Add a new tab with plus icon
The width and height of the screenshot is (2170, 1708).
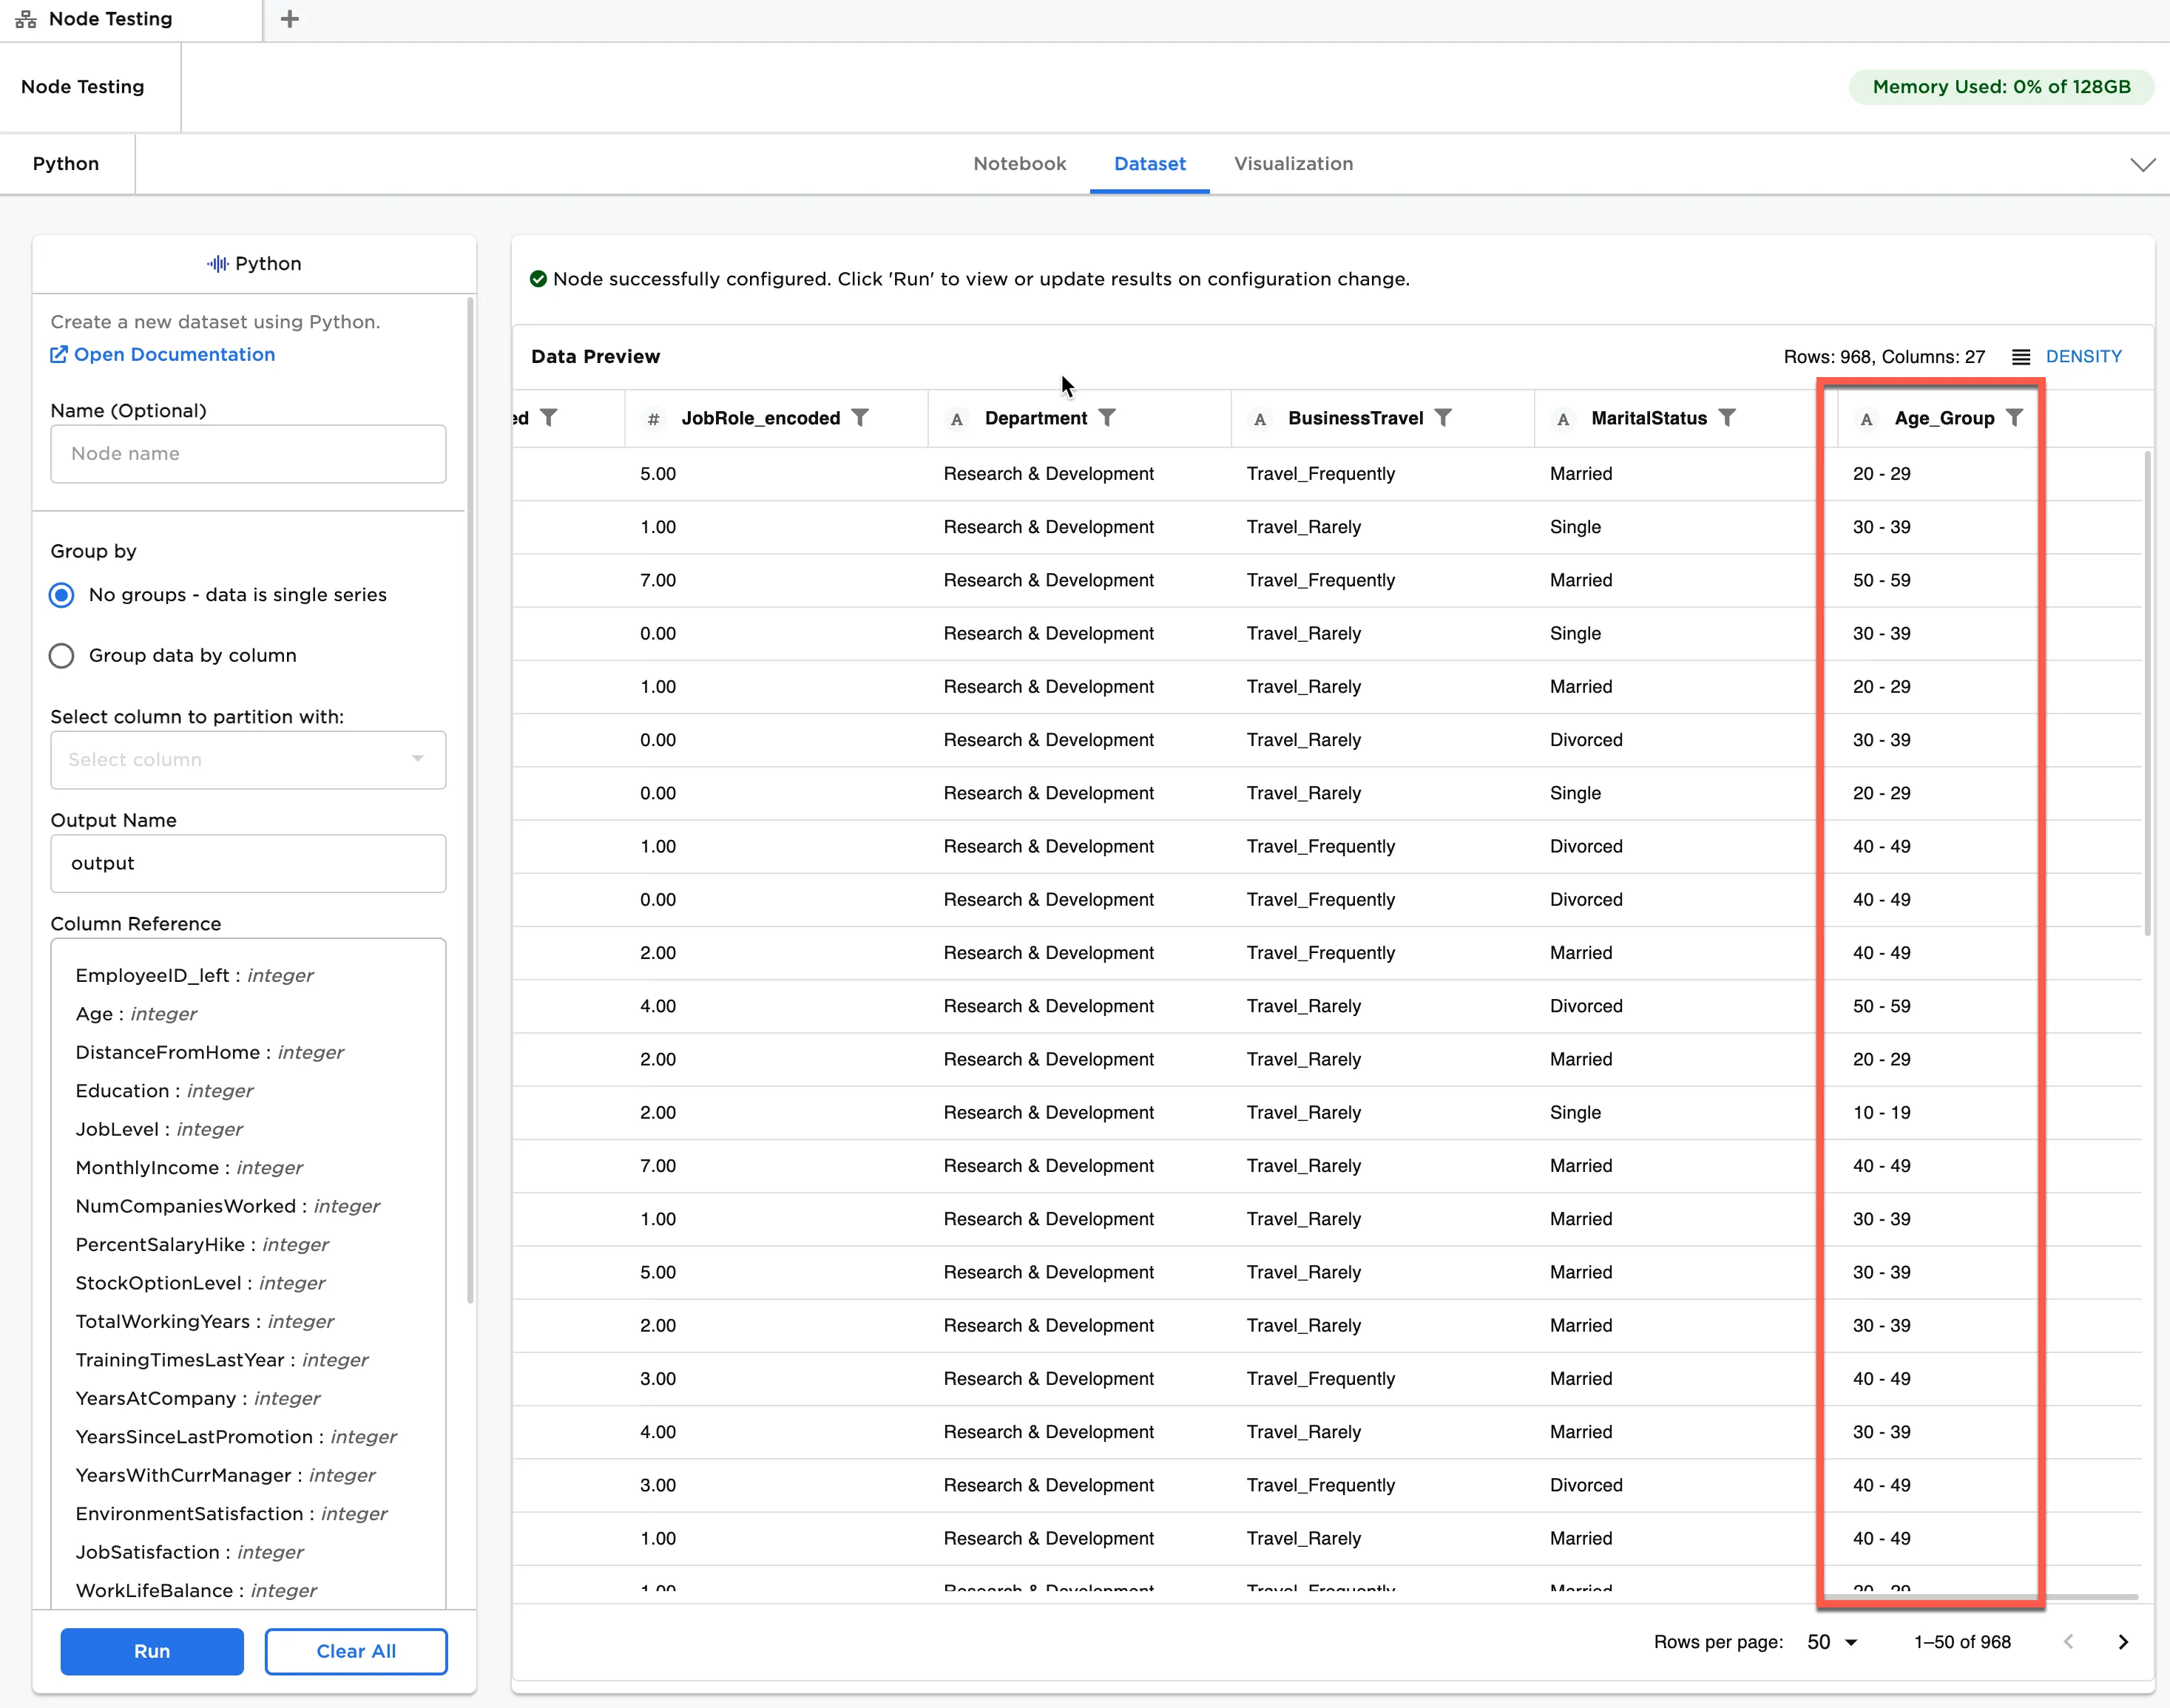290,19
